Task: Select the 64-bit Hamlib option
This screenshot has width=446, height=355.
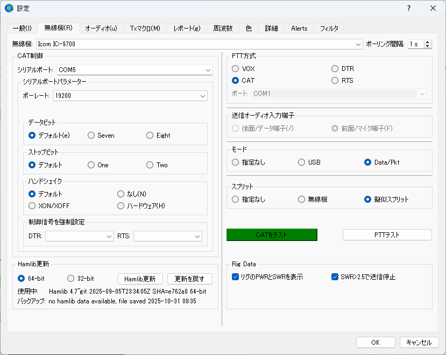Action: point(31,279)
